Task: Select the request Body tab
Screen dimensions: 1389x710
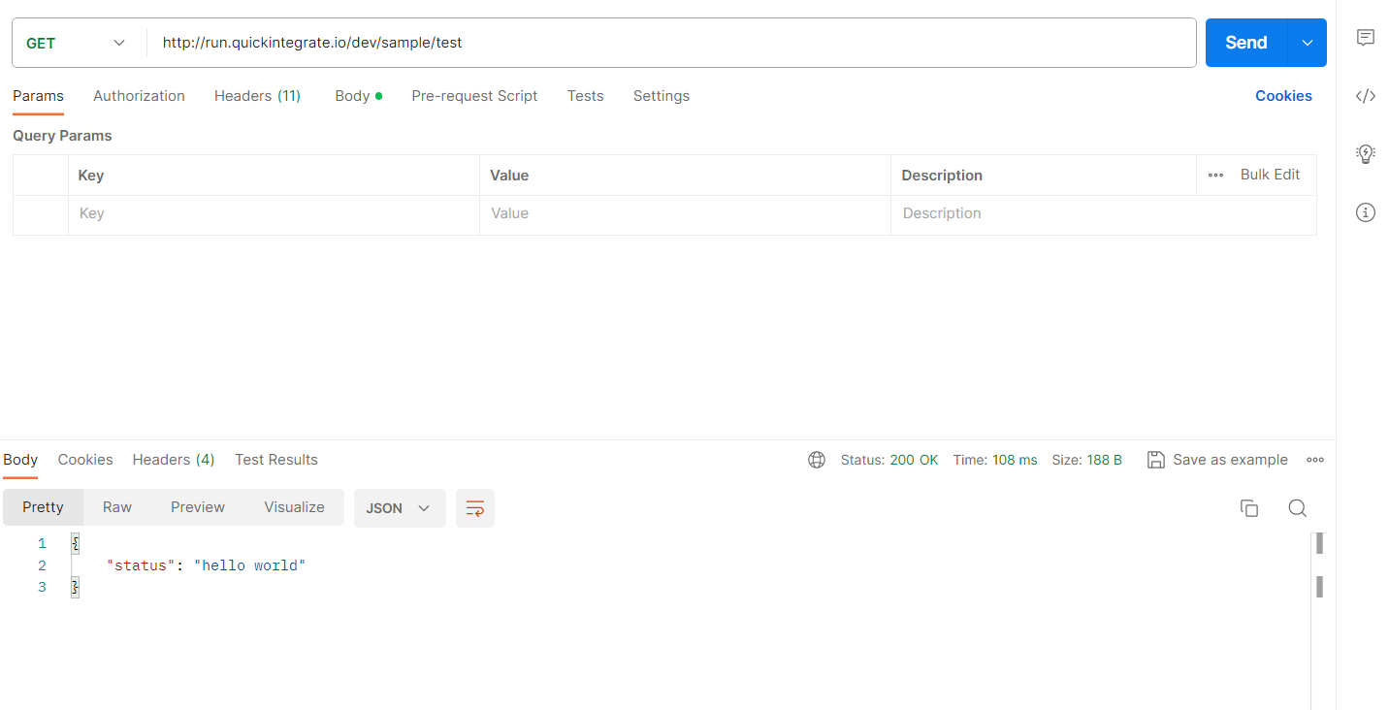Action: click(358, 96)
